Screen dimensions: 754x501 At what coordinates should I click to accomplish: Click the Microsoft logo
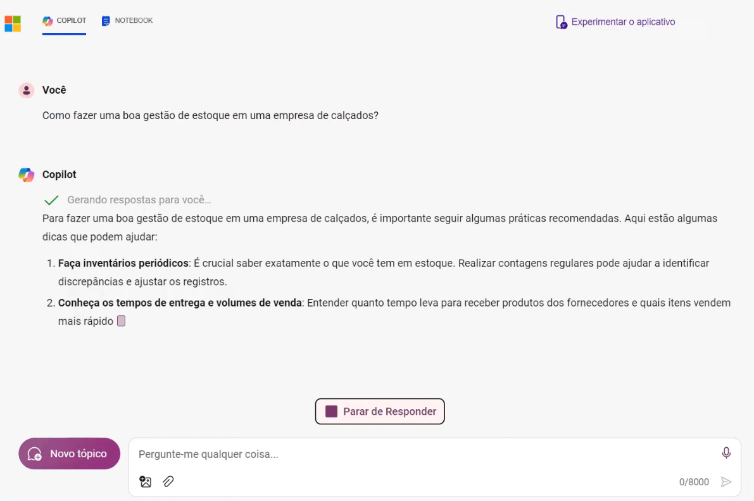point(13,23)
